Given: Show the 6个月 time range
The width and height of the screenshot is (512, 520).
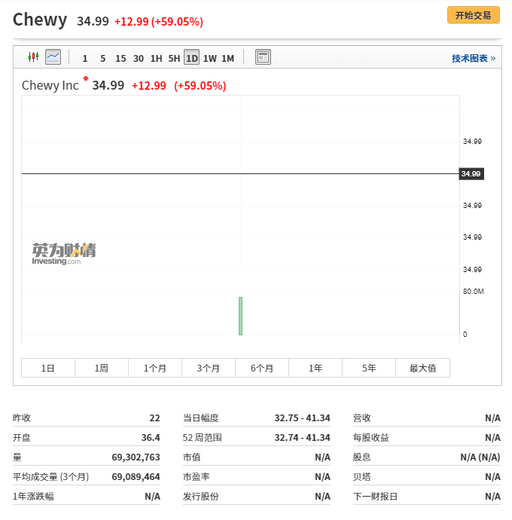Looking at the screenshot, I should point(262,368).
